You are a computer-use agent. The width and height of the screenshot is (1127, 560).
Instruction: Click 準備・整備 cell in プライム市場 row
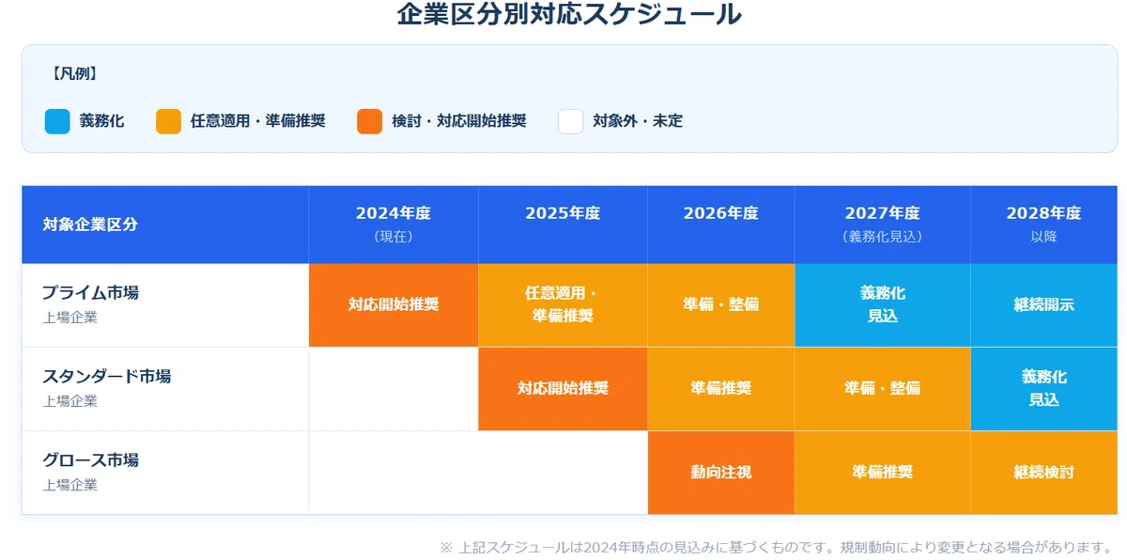[721, 305]
